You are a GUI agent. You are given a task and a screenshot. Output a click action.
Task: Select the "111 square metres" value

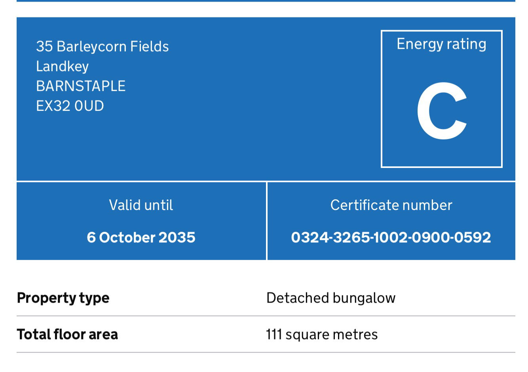[322, 334]
